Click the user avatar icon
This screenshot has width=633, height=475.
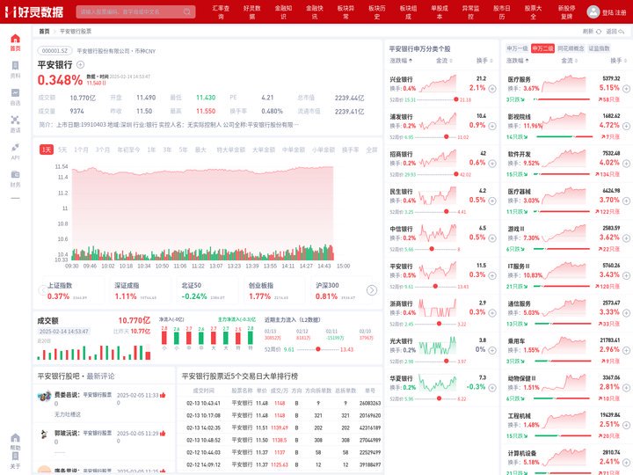point(593,11)
